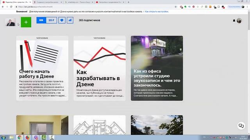This screenshot has height=140, width=250.
Task: Open Viber from the taskbar
Action: pos(36,137)
